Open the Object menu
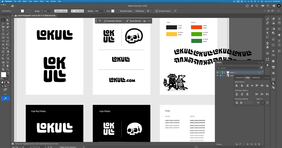Image resolution: width=282 pixels, height=148 pixels. [25, 1]
